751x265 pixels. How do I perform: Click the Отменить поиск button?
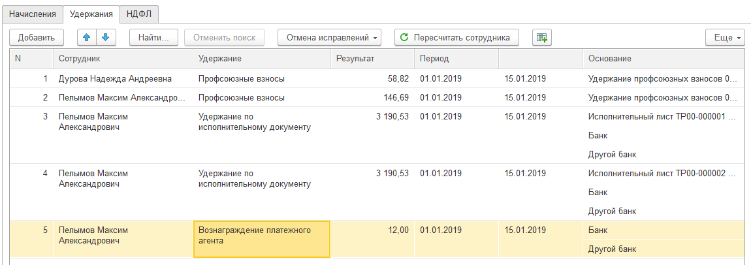pos(224,37)
